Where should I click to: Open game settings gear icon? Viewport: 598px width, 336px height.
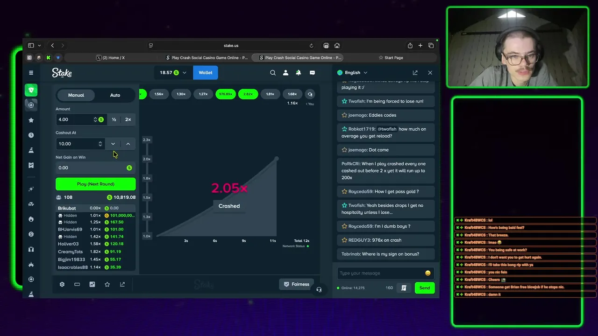coord(62,284)
